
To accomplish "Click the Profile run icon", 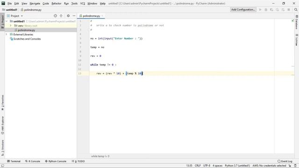I will (x=277, y=10).
